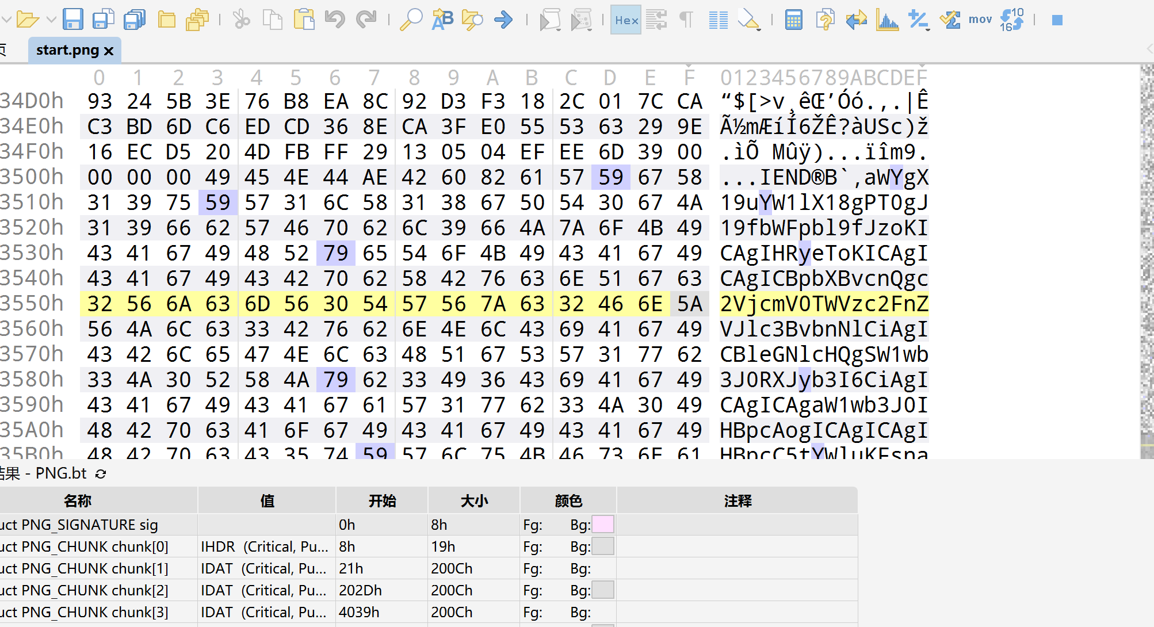Click the Save As icon
The image size is (1154, 627).
tap(104, 20)
